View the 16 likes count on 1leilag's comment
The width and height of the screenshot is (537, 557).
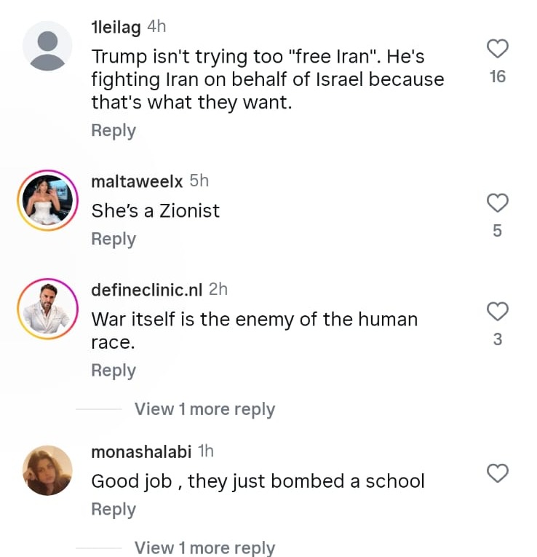point(498,76)
